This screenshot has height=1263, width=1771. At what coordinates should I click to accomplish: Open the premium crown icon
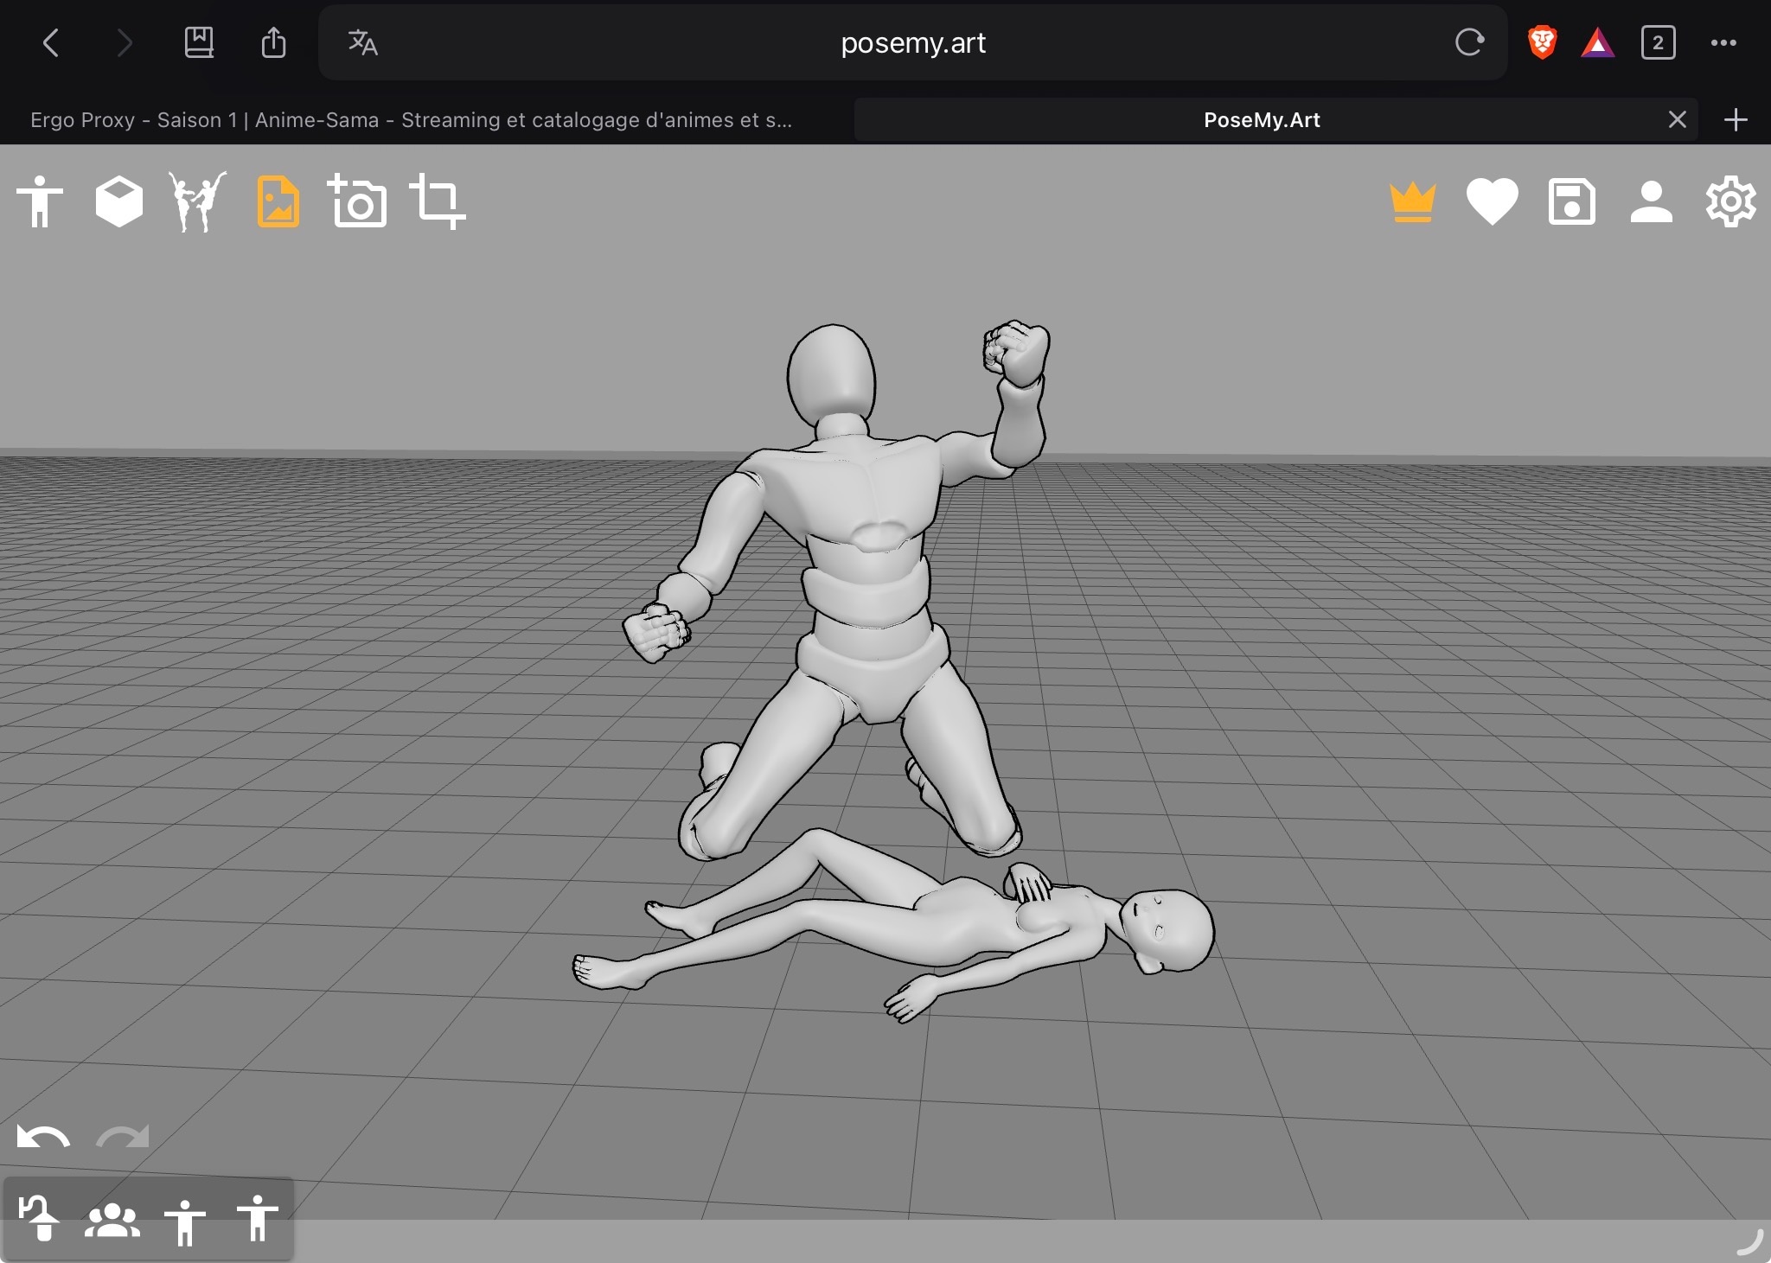coord(1413,202)
